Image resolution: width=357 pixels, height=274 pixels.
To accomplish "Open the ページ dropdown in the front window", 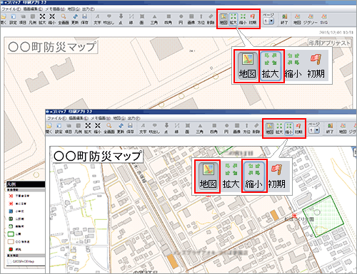I will [x=314, y=130].
